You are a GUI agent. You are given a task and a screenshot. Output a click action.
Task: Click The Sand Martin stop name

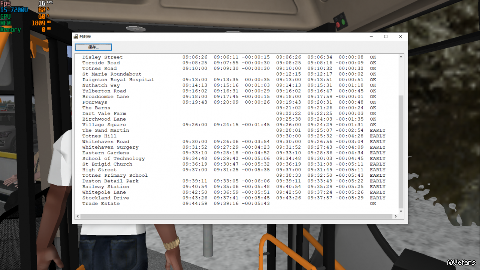click(x=106, y=130)
